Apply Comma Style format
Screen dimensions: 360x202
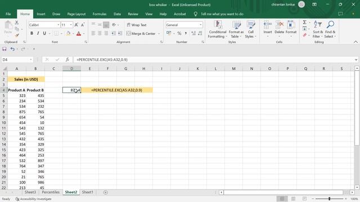click(186, 34)
